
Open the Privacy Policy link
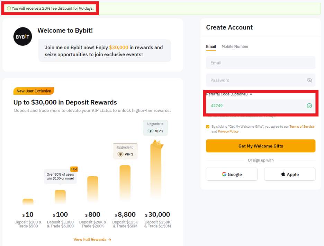pos(228,132)
